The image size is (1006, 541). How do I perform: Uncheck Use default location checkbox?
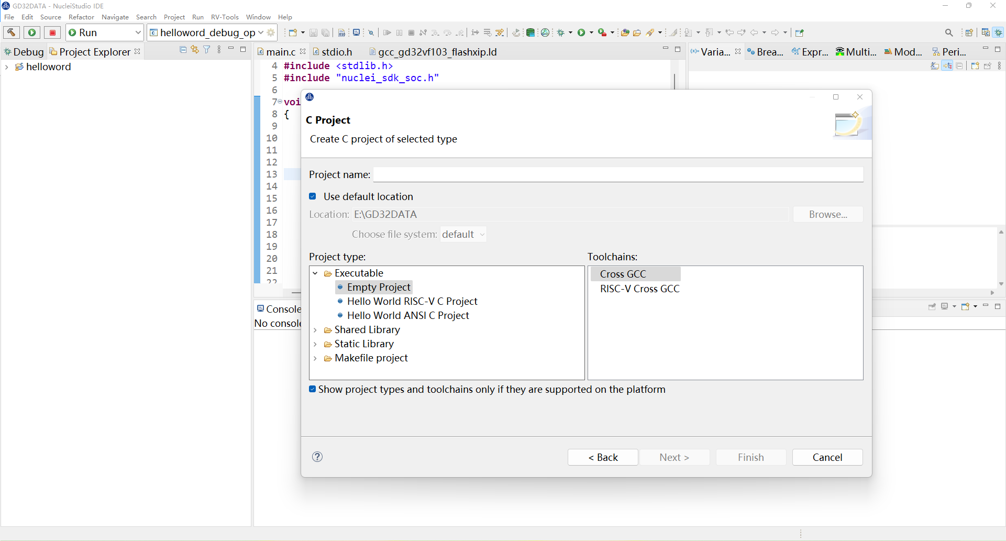313,196
